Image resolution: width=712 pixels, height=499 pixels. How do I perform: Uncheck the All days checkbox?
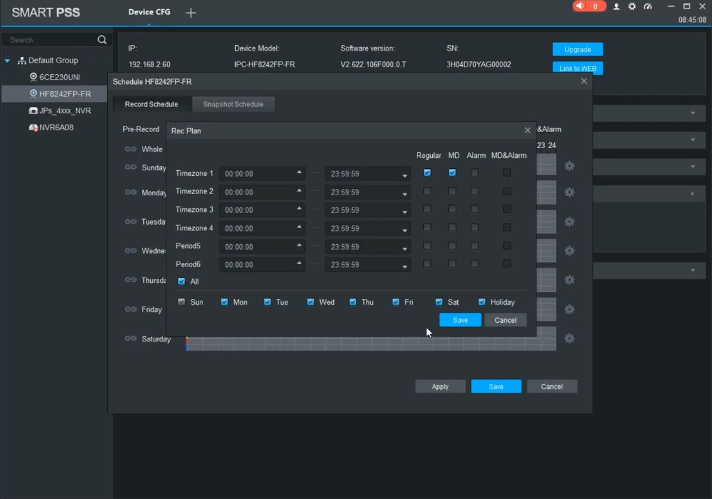pyautogui.click(x=182, y=281)
